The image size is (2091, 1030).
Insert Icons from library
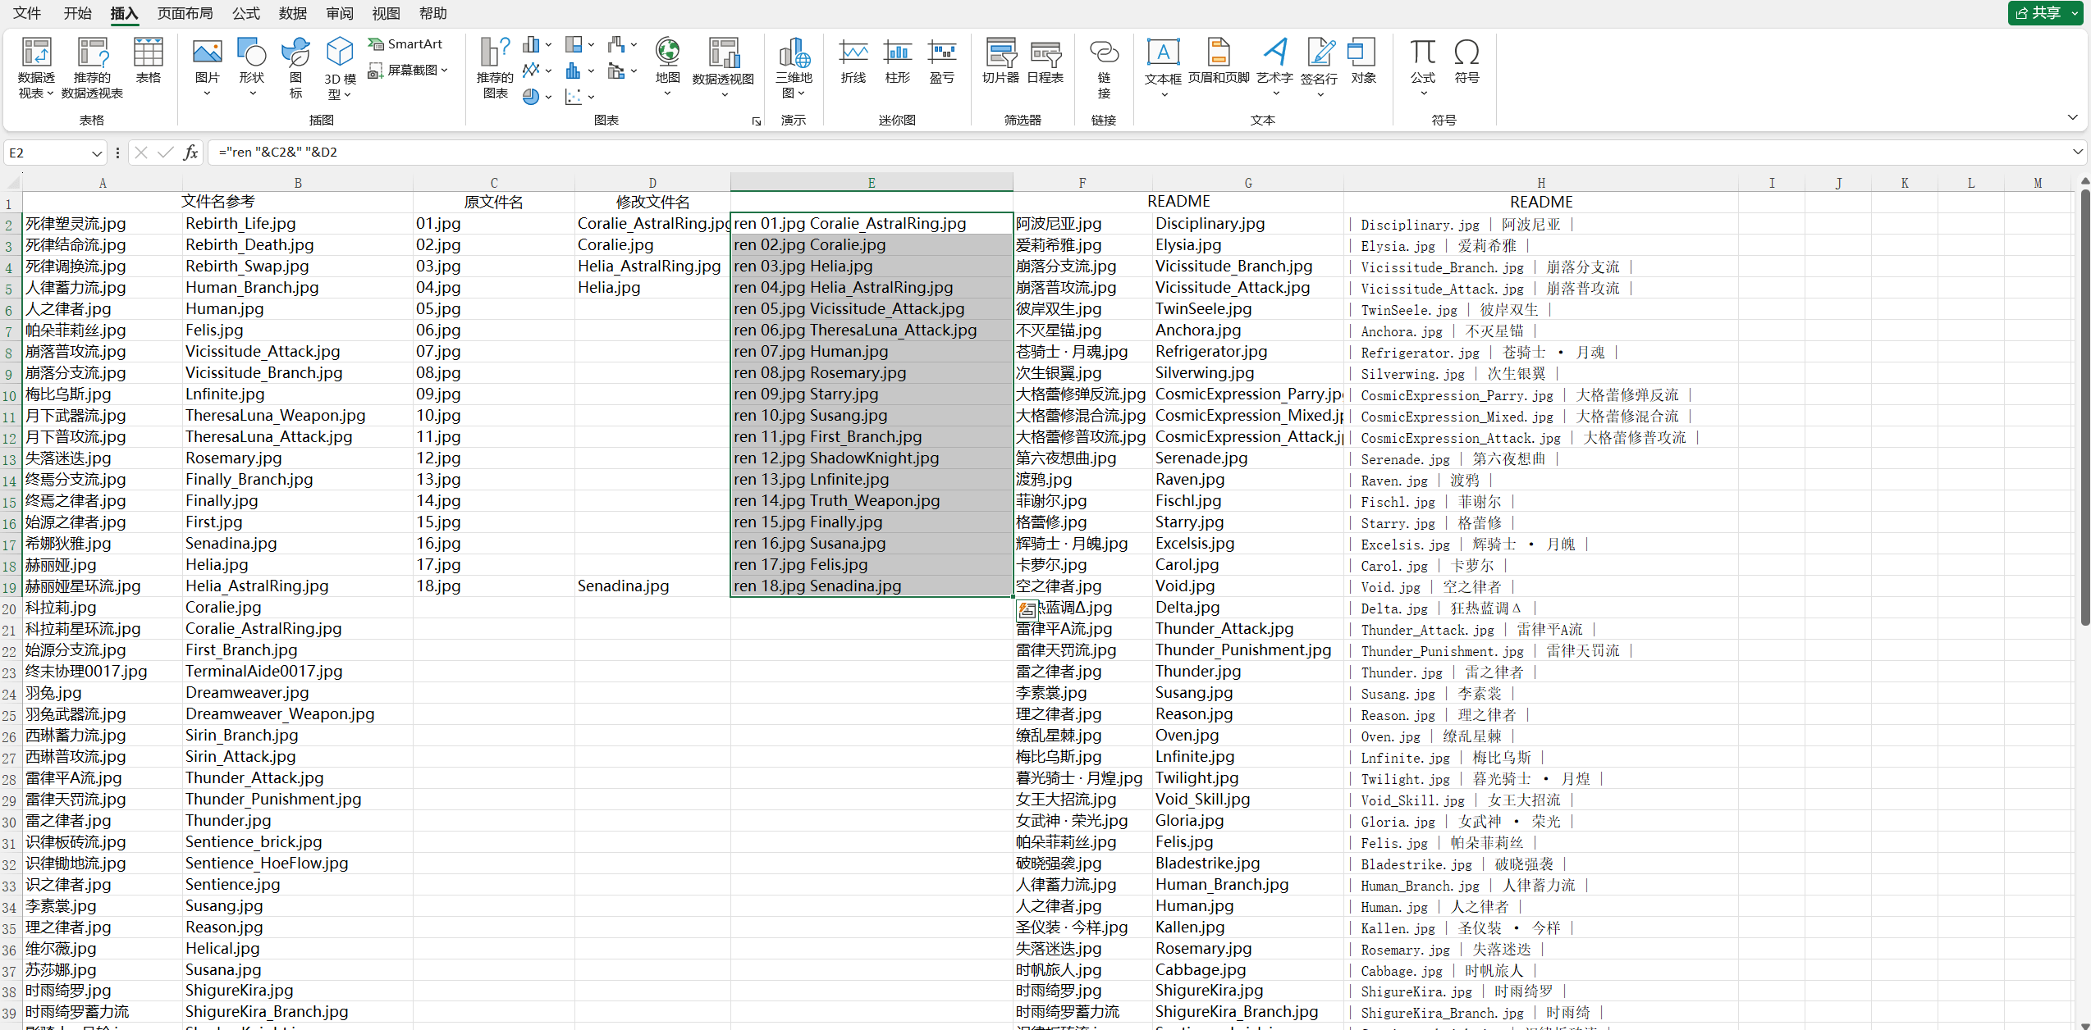pyautogui.click(x=295, y=67)
